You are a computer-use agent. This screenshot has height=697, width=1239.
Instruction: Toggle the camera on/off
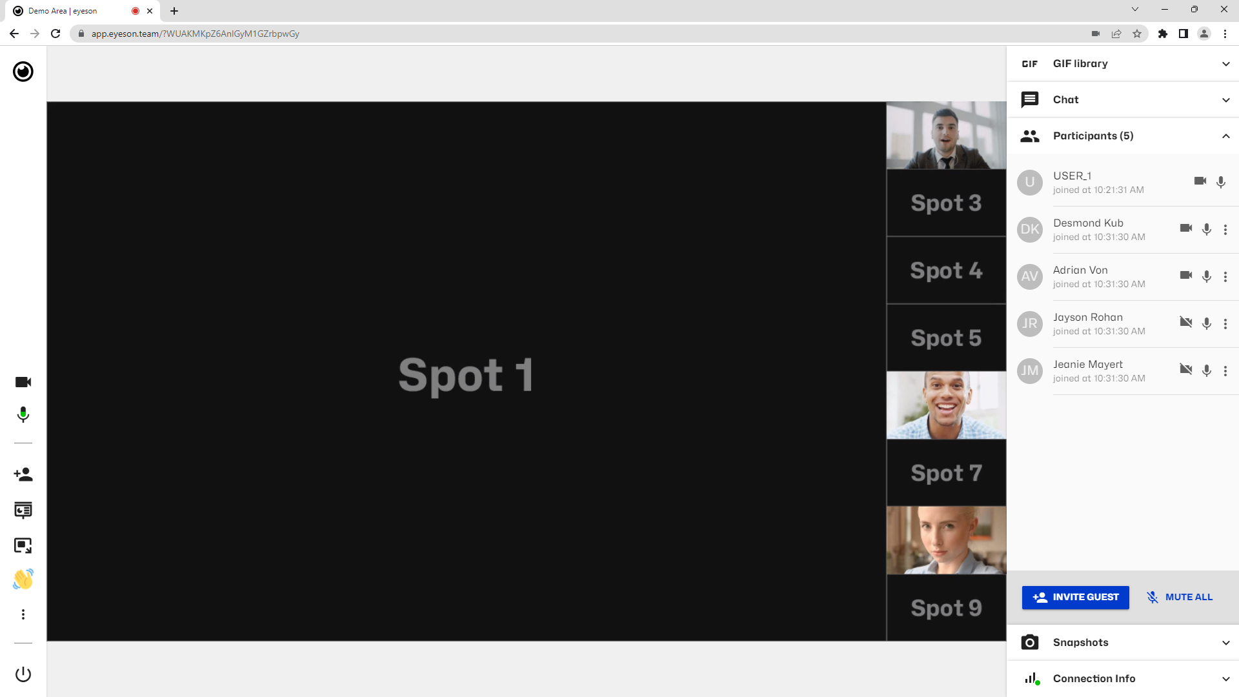point(23,381)
